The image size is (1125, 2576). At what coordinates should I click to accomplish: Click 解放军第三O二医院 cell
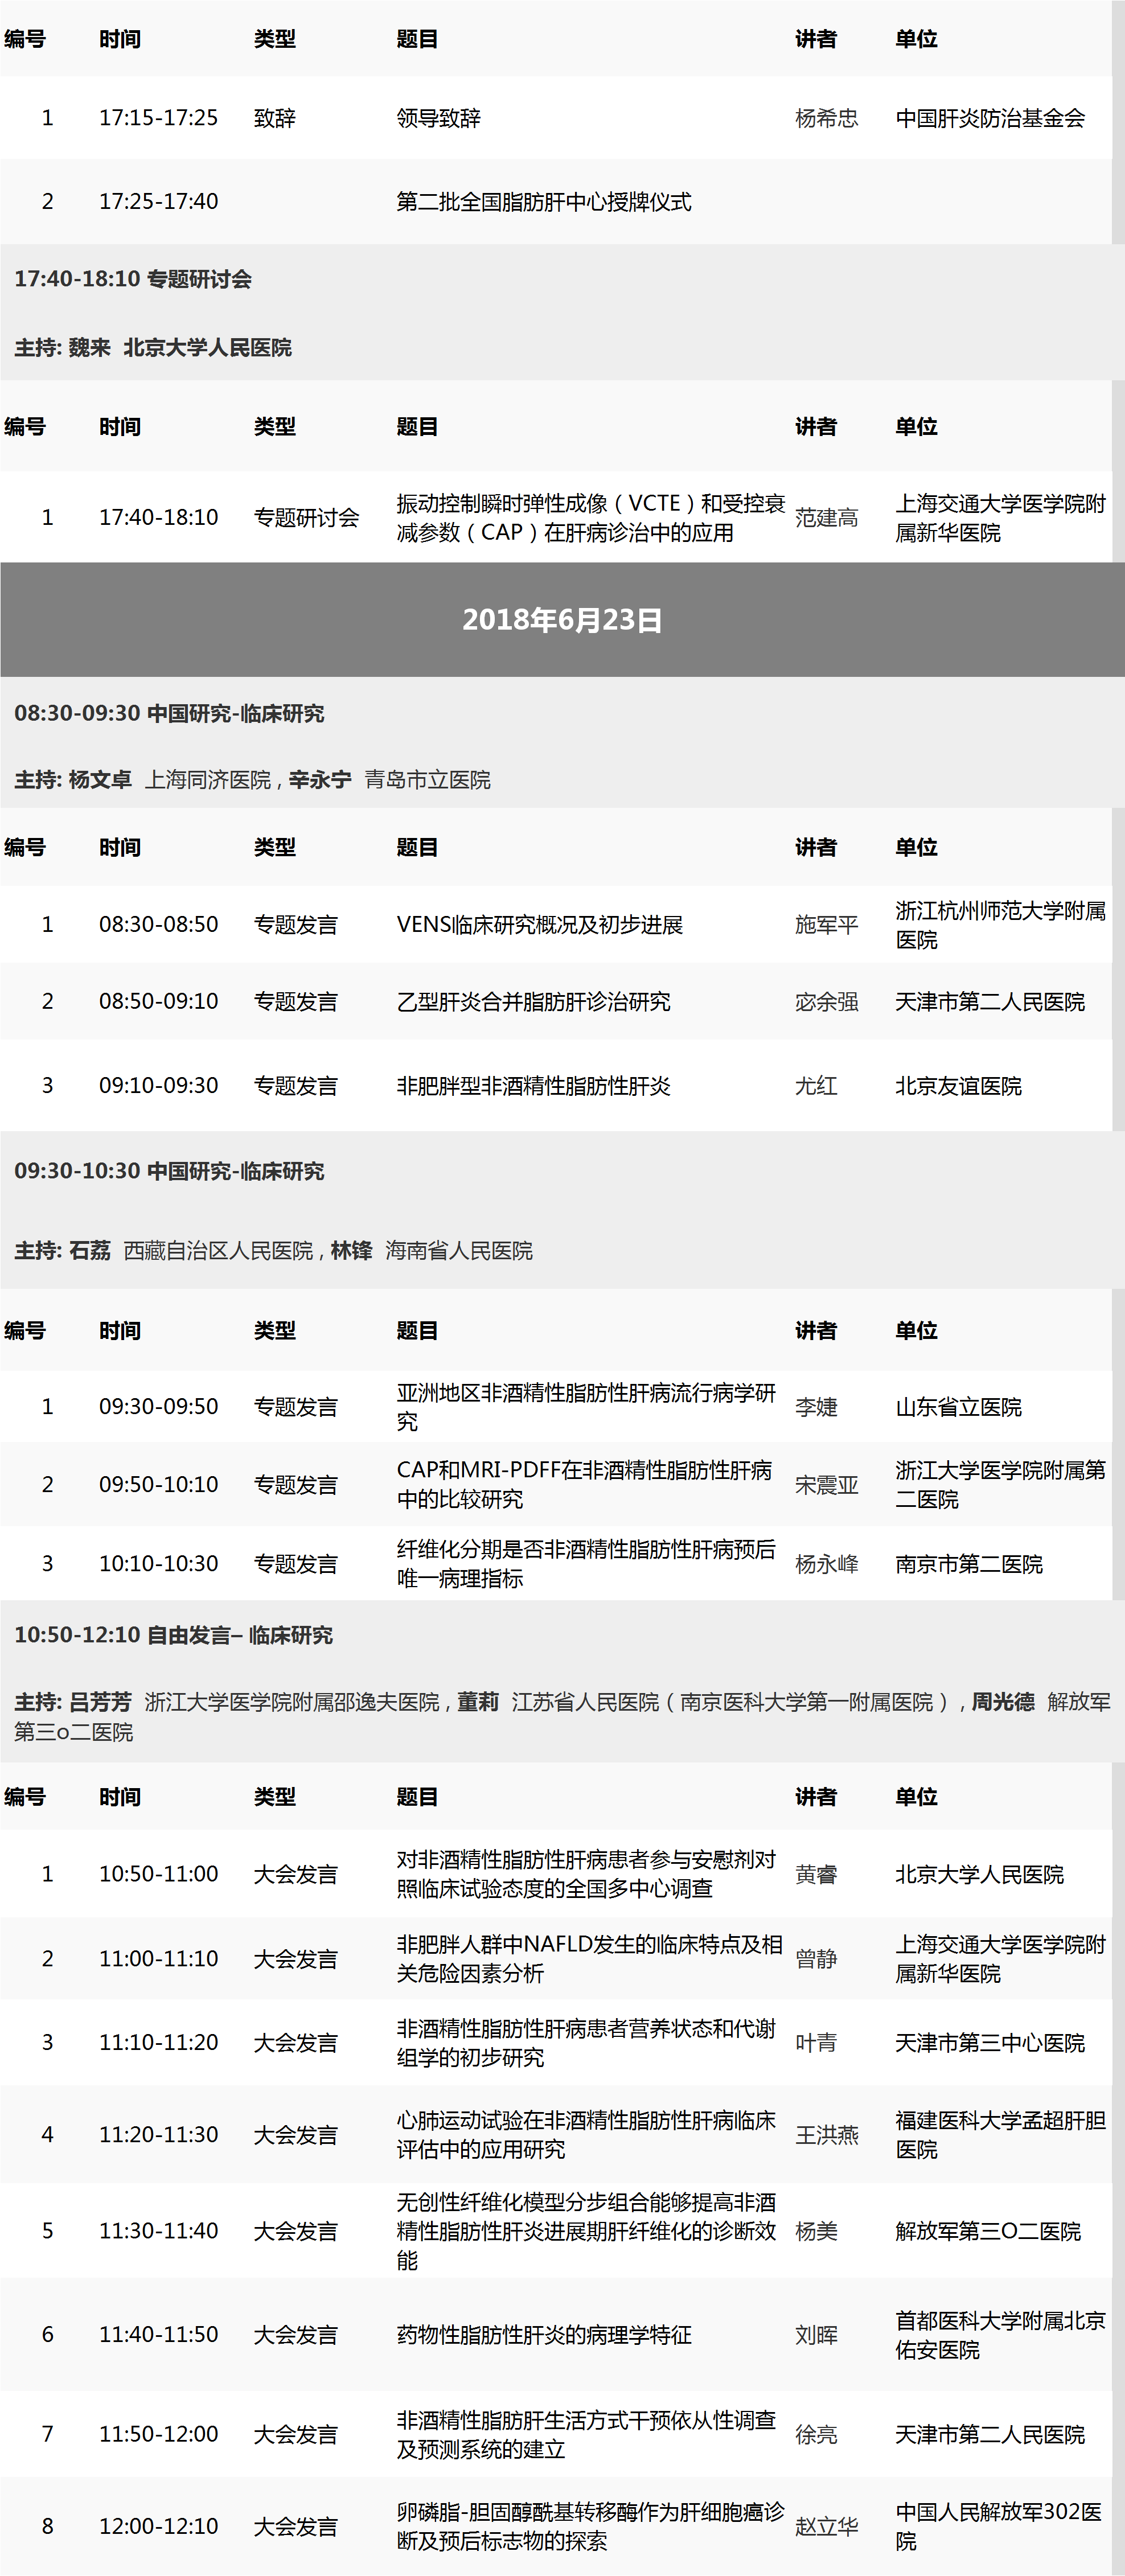point(988,2231)
